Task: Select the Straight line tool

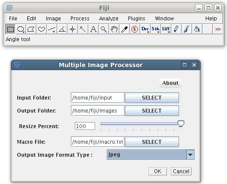Action: [52, 29]
